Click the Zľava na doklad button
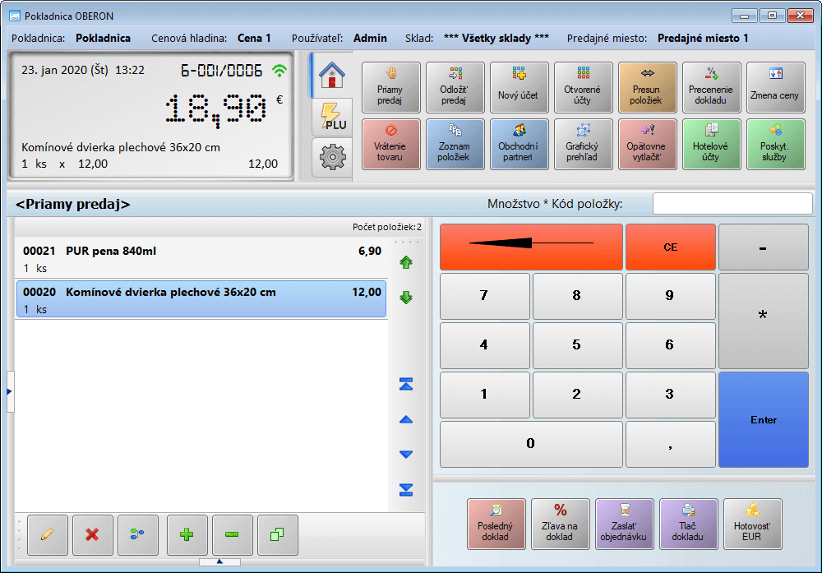This screenshot has width=822, height=573. 560,524
